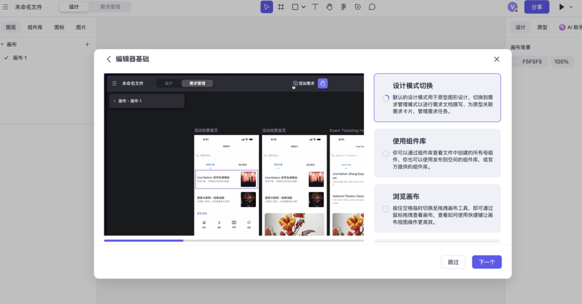Viewport: 582px width, 304px height.
Task: Open the hamburger main menu
Action: (5, 6)
